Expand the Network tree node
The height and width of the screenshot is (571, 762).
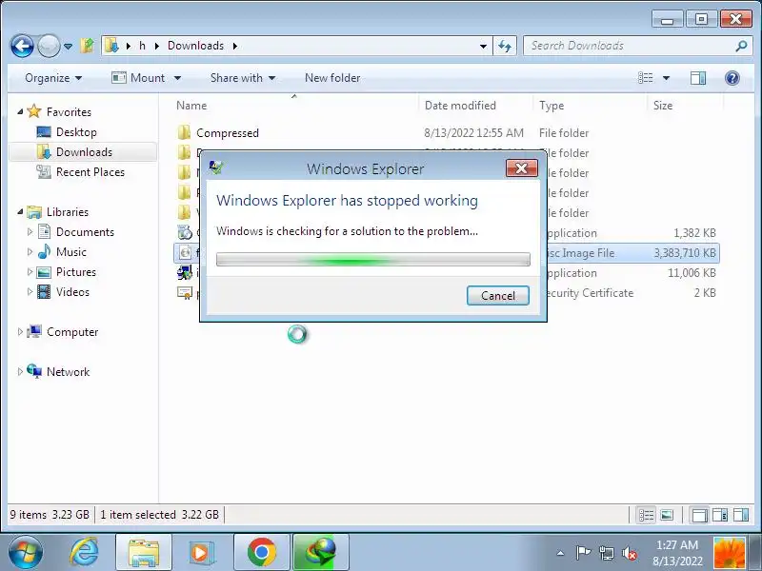coord(20,372)
